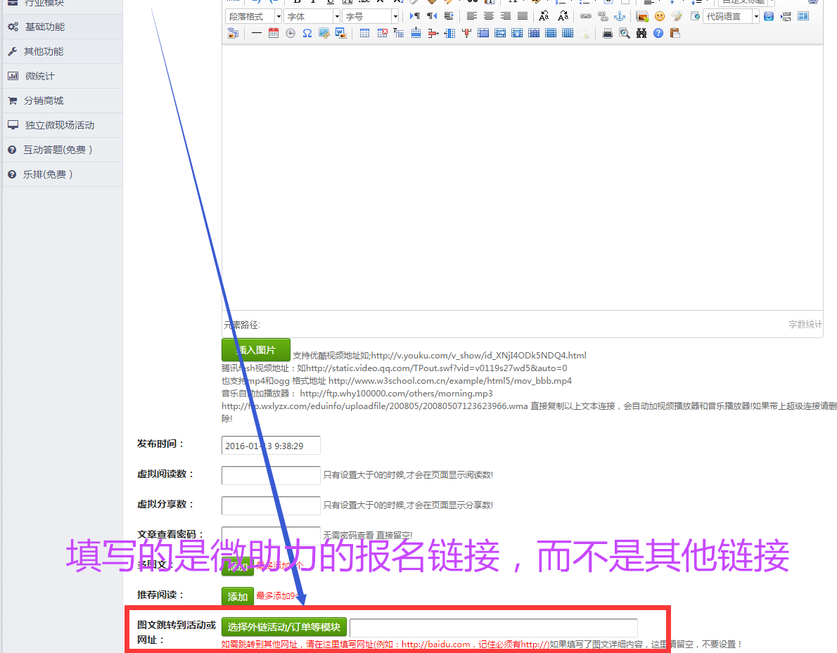This screenshot has height=653, width=837.
Task: Click the 选择外链活动/订单等模块 button
Action: (284, 627)
